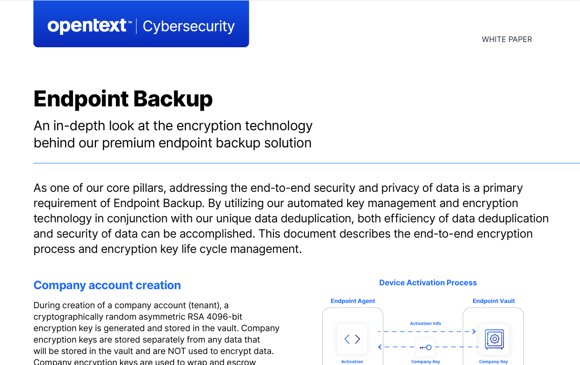580x365 pixels.
Task: Click the Company Key label below the key icon
Action: tap(426, 362)
